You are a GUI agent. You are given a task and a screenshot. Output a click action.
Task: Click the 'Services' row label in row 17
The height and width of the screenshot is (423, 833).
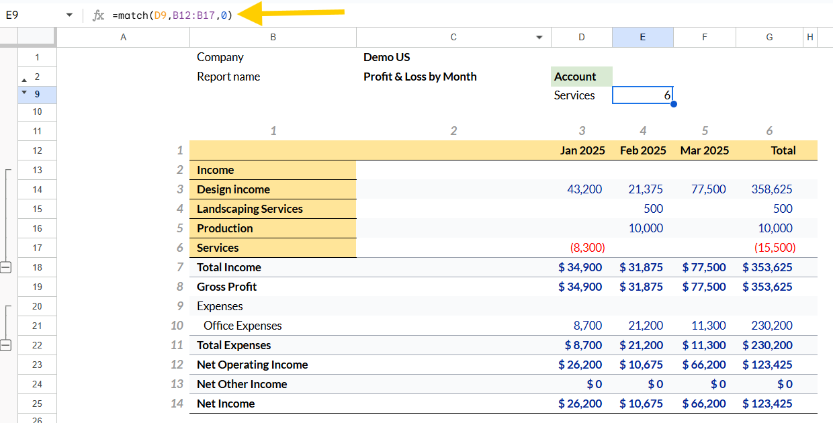(x=273, y=248)
